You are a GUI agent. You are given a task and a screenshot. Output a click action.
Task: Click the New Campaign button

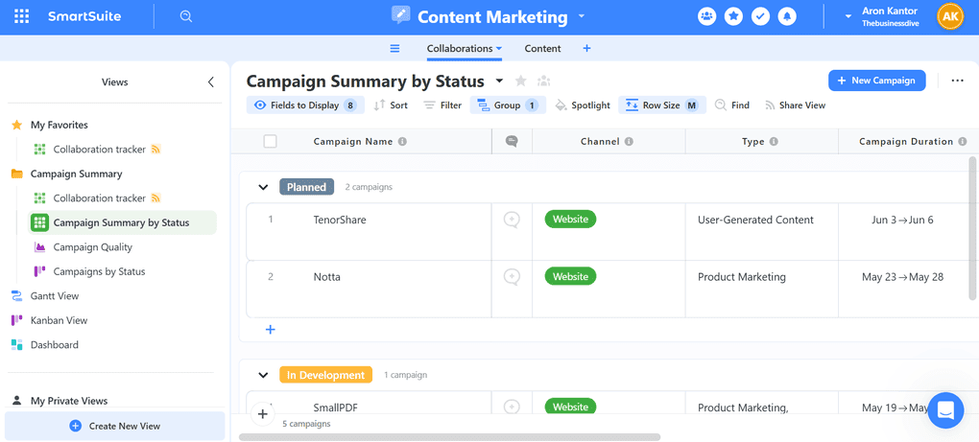coord(876,81)
